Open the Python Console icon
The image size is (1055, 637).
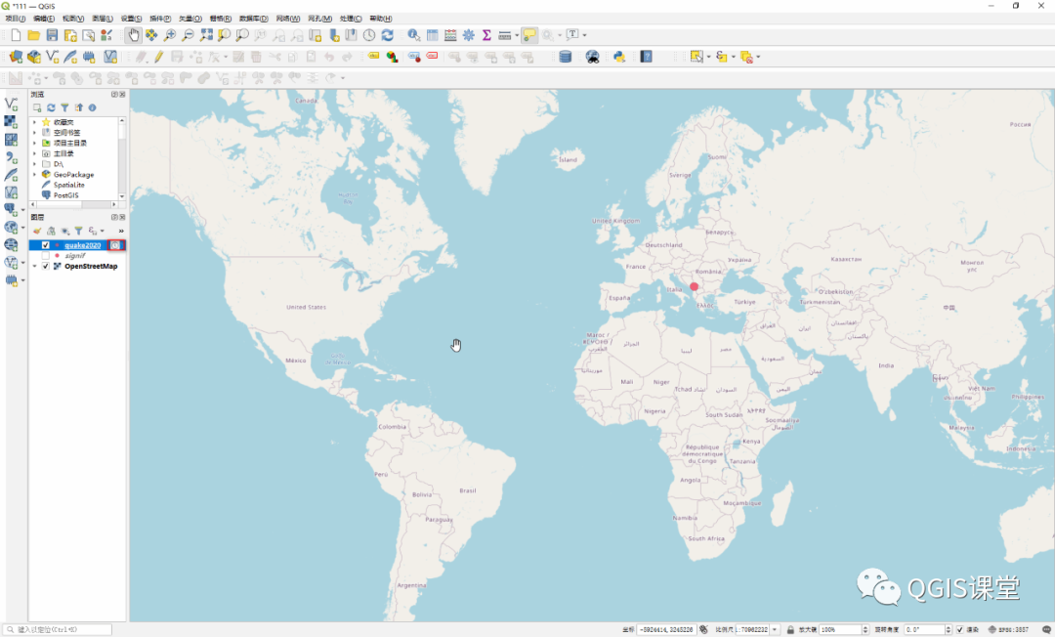pos(619,57)
